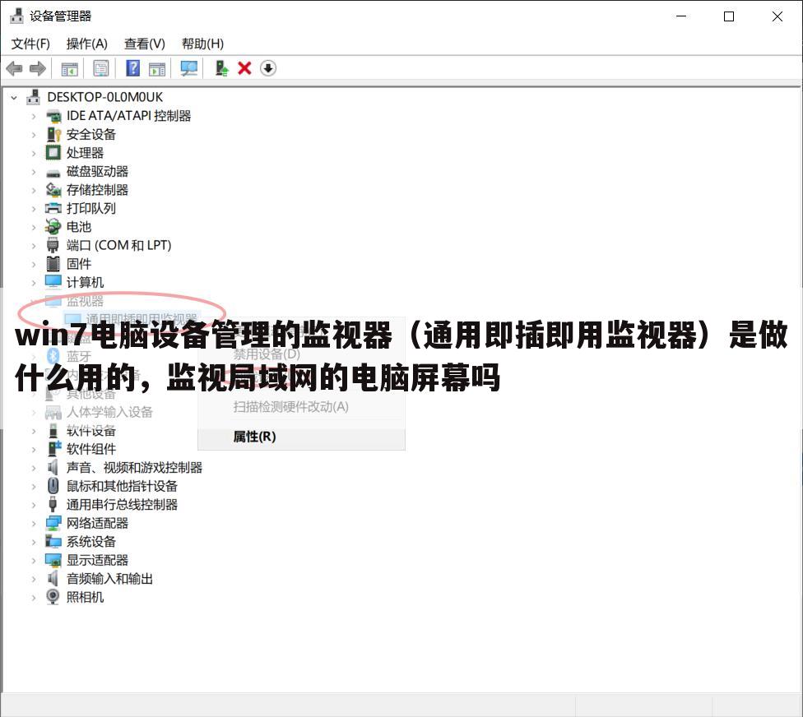Click the Update driver toolbar icon

click(x=221, y=68)
